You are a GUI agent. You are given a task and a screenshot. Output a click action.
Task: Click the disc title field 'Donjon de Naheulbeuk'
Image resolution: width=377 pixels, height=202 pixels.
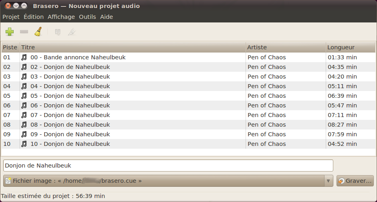tap(168, 166)
